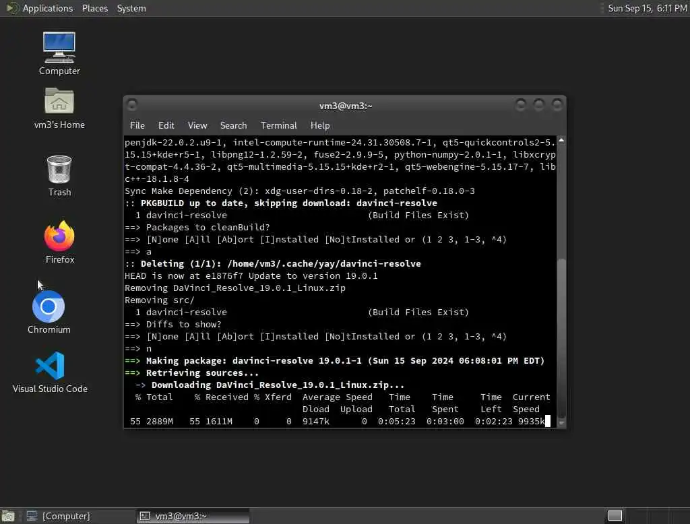
Task: Click the total size value 2889M
Action: [159, 422]
